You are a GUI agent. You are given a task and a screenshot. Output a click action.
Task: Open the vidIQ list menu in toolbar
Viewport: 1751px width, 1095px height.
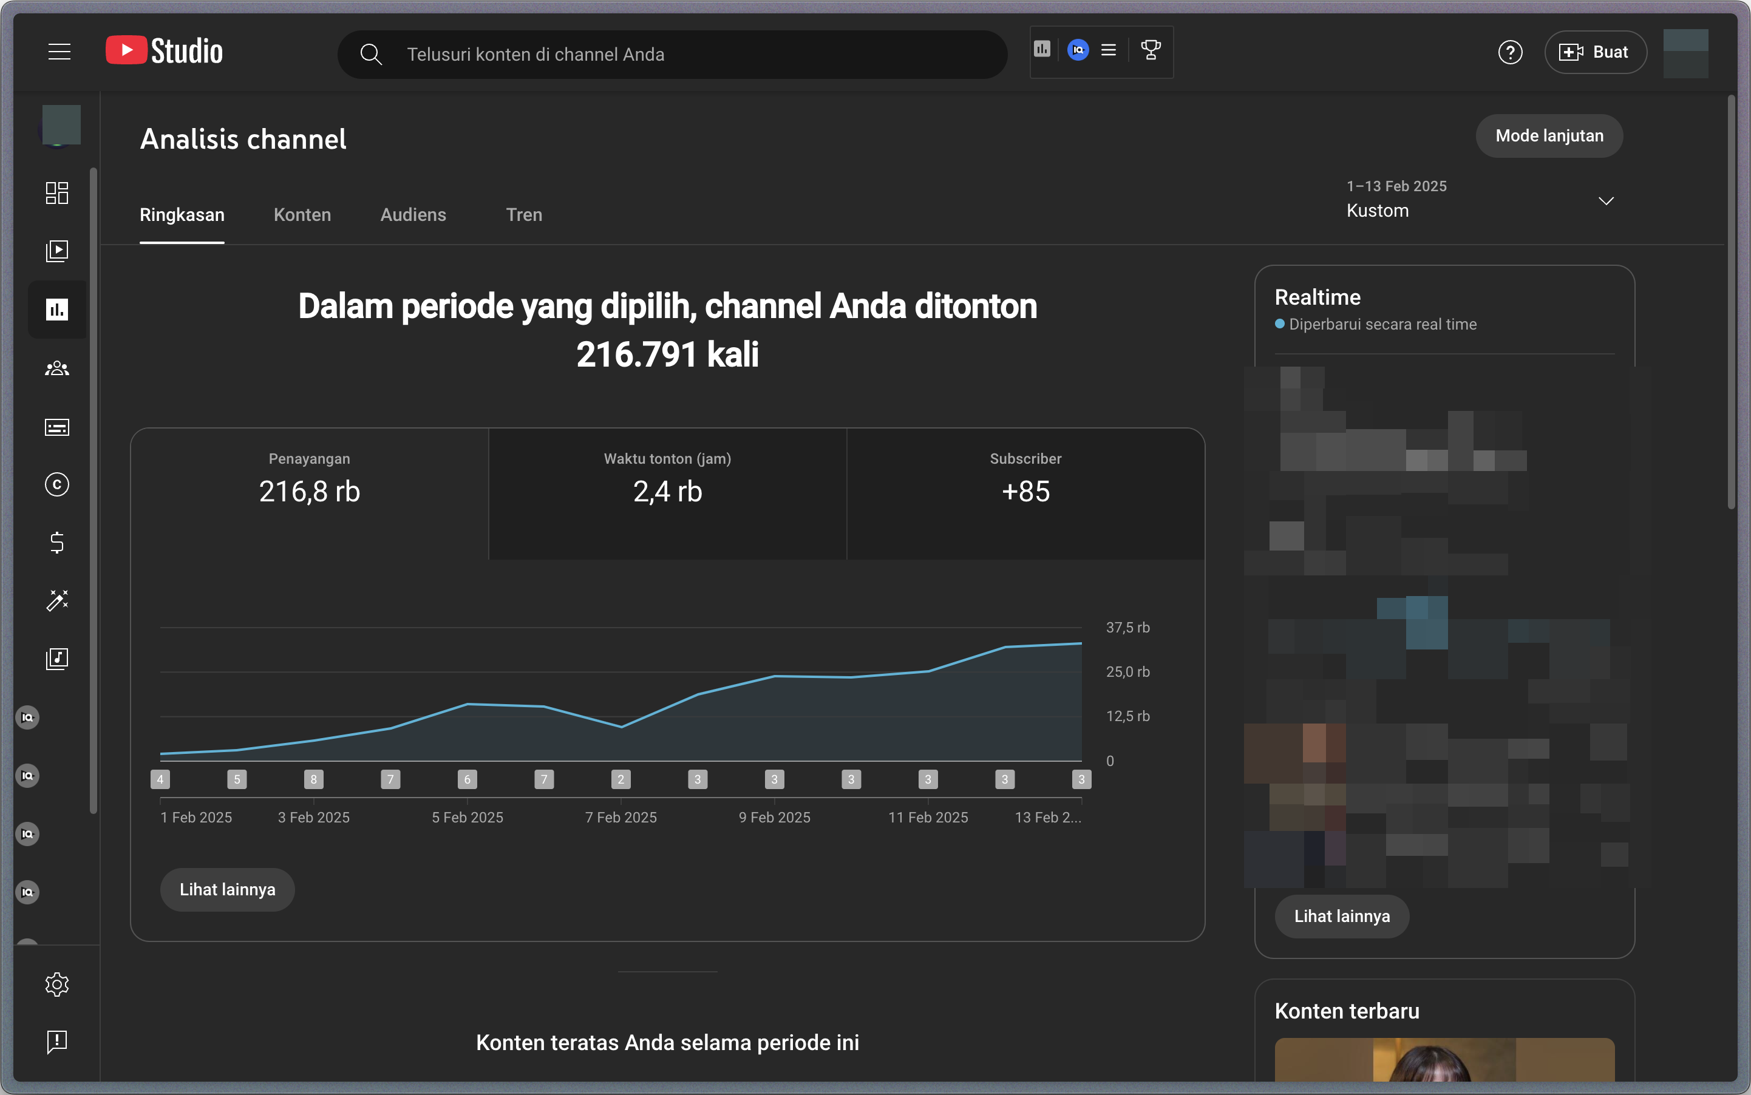pos(1107,50)
